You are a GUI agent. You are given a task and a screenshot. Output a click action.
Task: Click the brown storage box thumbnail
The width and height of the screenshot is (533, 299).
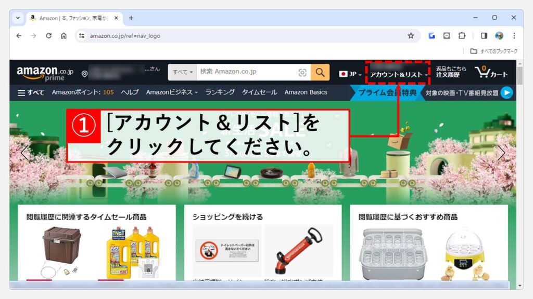(x=60, y=252)
